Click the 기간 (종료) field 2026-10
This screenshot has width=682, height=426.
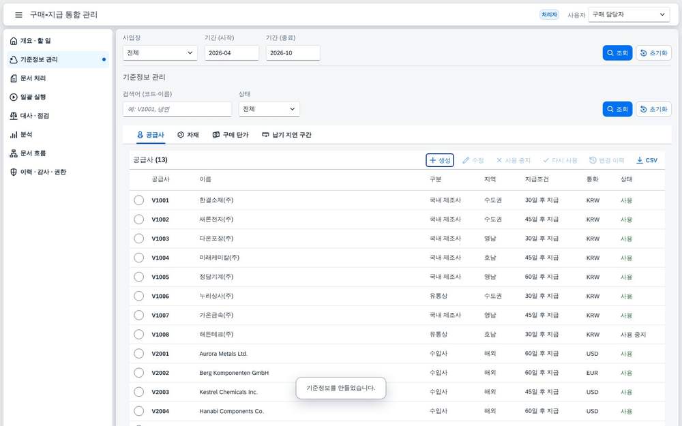pos(293,53)
